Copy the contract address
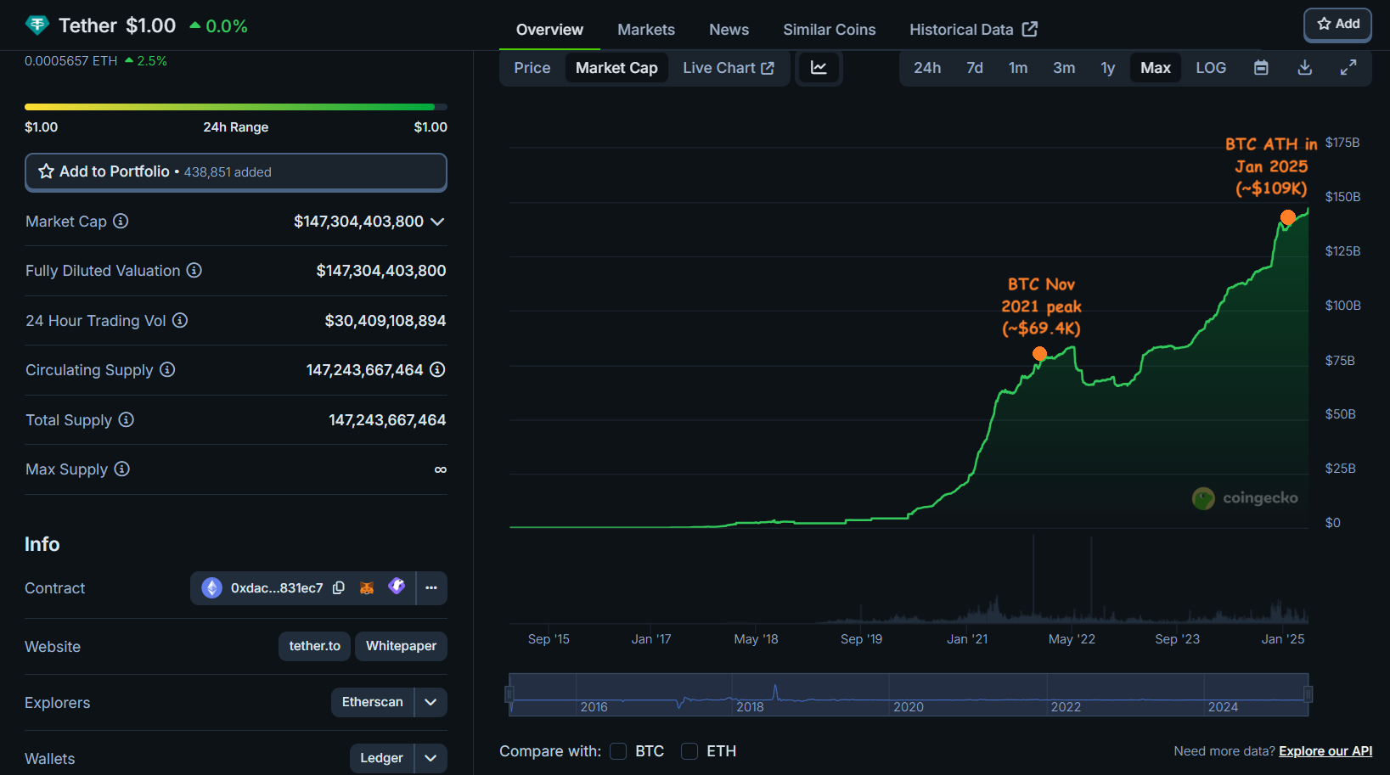The width and height of the screenshot is (1390, 775). coord(339,587)
